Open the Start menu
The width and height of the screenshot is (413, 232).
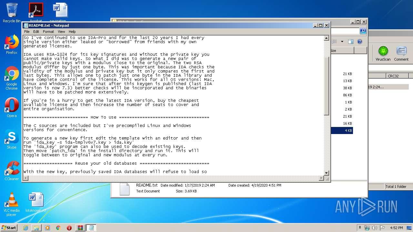[x=9, y=228]
